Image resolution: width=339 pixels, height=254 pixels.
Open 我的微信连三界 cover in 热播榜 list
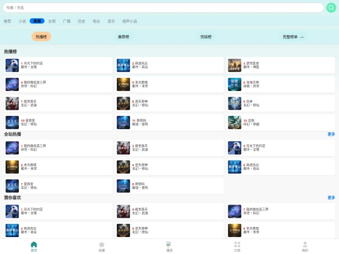point(12,84)
